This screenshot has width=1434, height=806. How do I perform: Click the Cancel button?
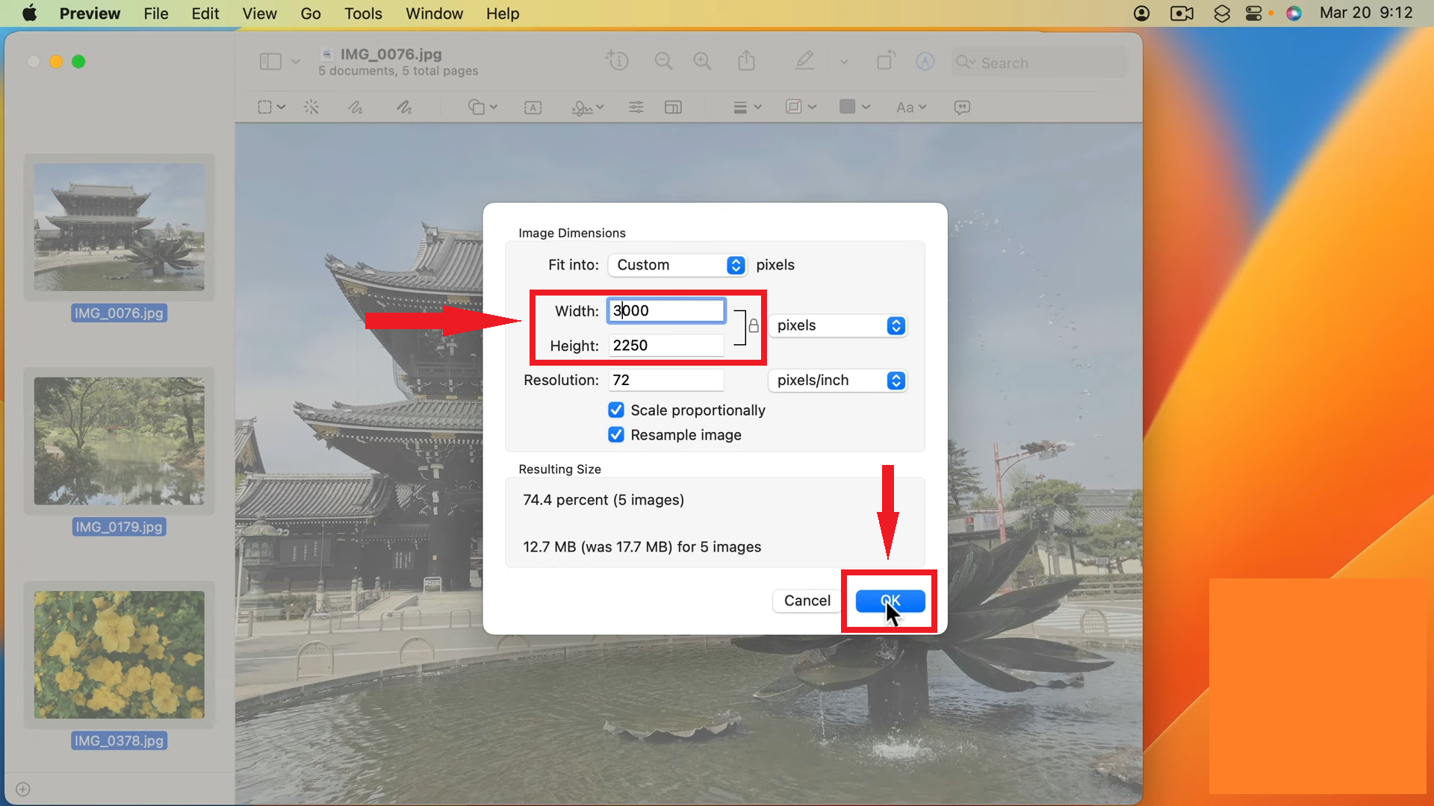pos(807,601)
